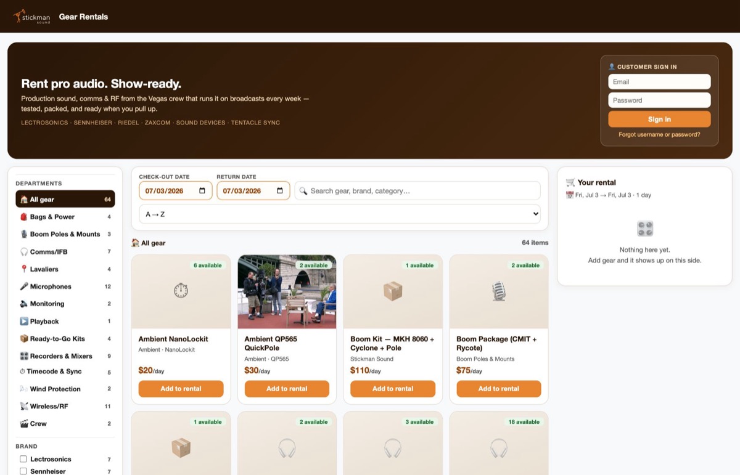Click the check-out date field value
The width and height of the screenshot is (740, 475).
[x=165, y=191]
